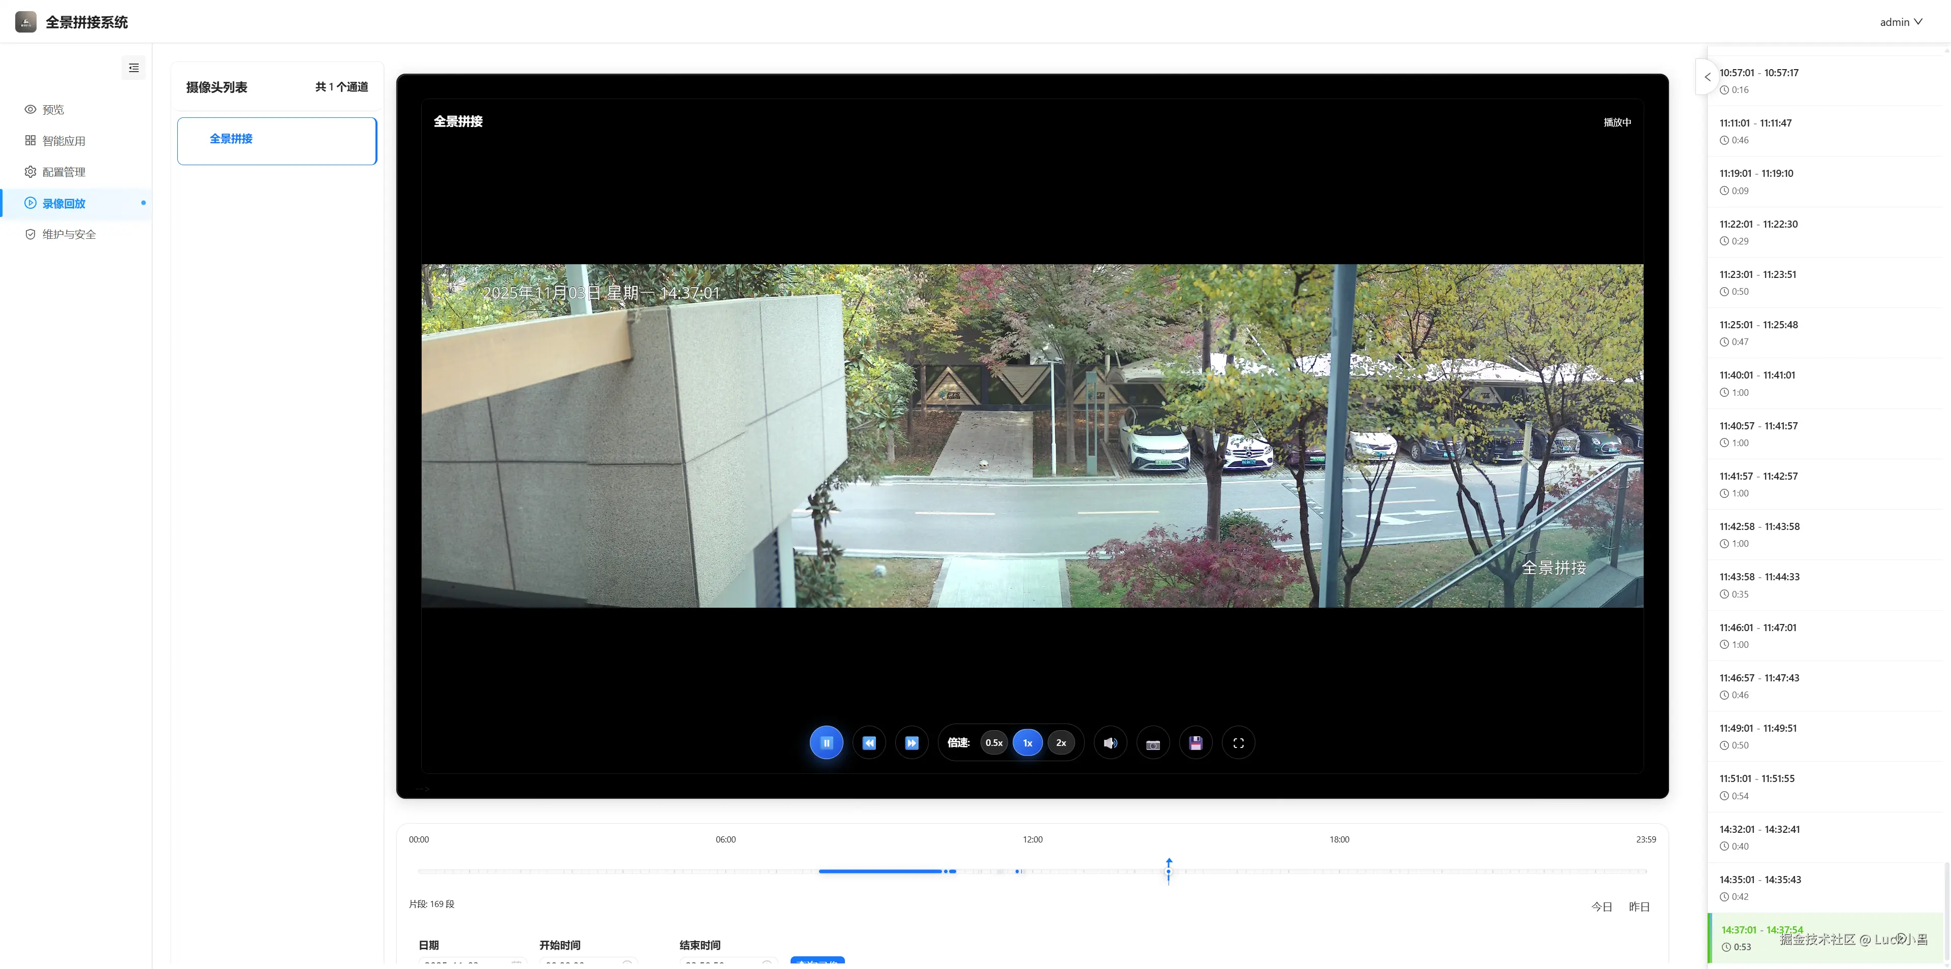
Task: Set playback speed to 0.5x
Action: point(994,742)
